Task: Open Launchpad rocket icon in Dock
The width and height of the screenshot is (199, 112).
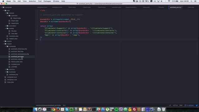Action: [40, 109]
